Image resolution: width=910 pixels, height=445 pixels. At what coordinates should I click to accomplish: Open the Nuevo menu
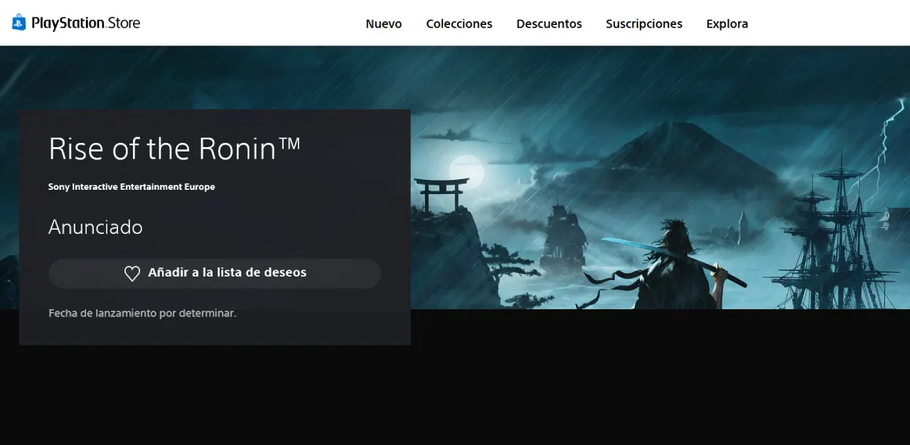click(x=384, y=23)
